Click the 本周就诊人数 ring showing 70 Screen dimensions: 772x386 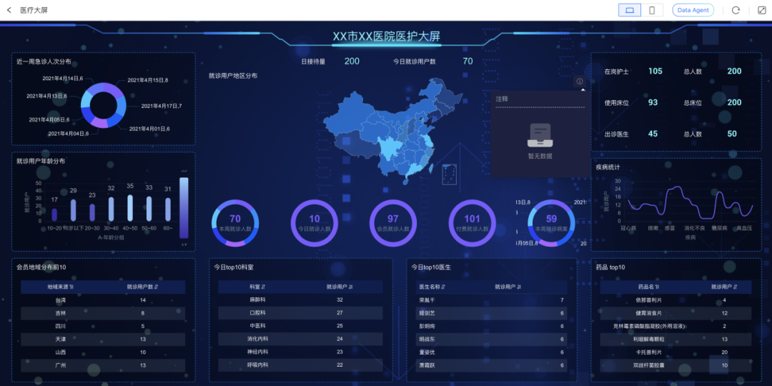tap(235, 223)
